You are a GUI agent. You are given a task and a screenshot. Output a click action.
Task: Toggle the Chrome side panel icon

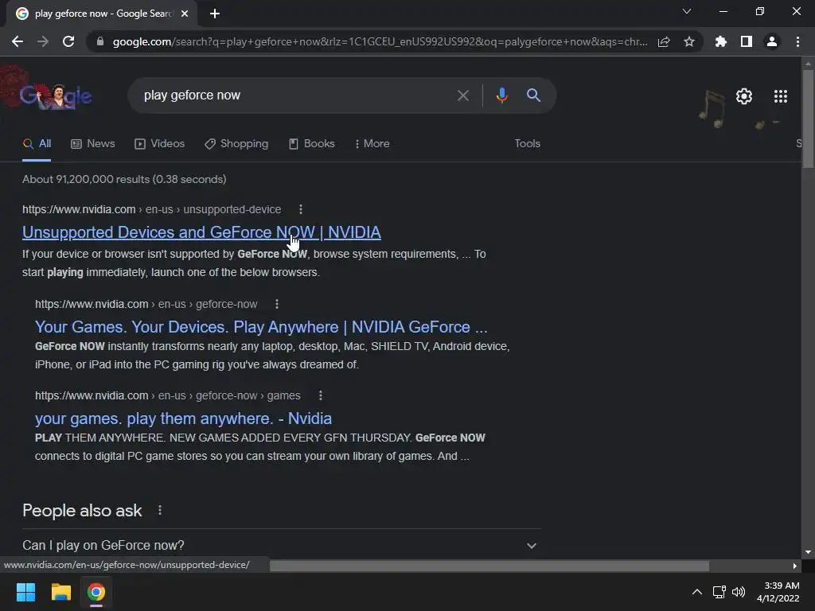[747, 41]
